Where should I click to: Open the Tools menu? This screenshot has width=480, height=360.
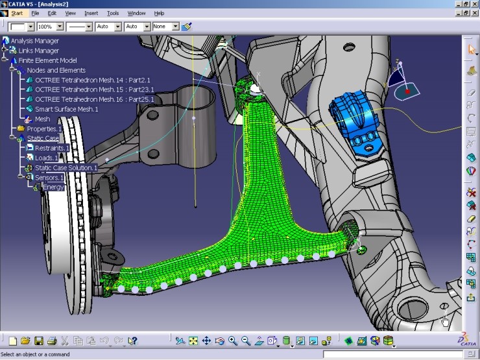(x=113, y=13)
